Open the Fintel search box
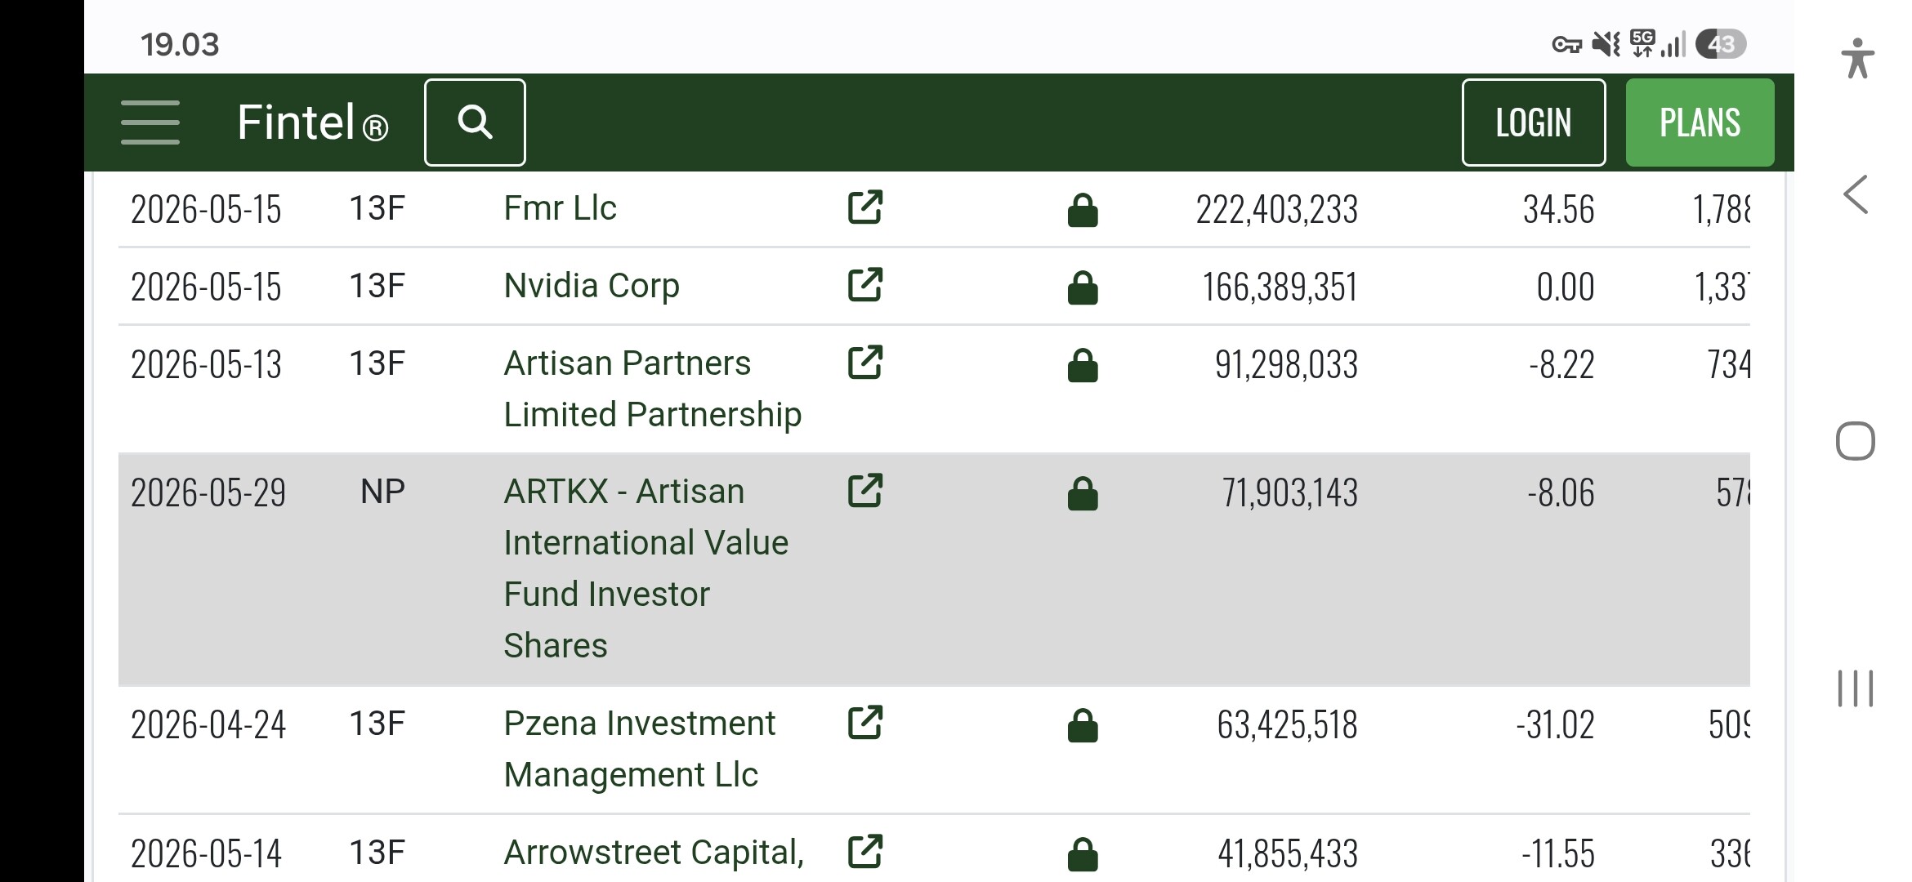 (475, 122)
